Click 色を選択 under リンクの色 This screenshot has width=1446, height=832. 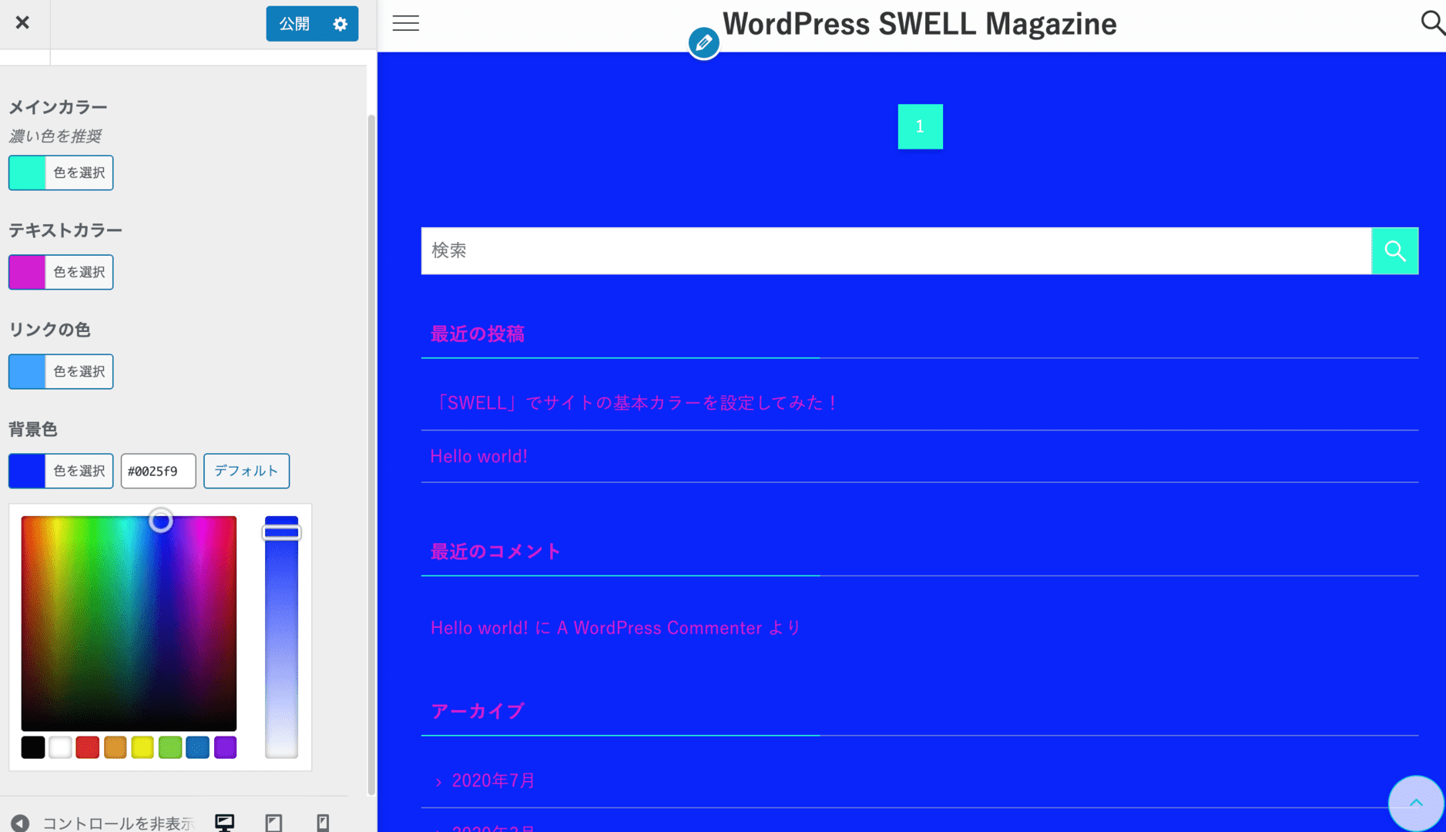tap(79, 371)
